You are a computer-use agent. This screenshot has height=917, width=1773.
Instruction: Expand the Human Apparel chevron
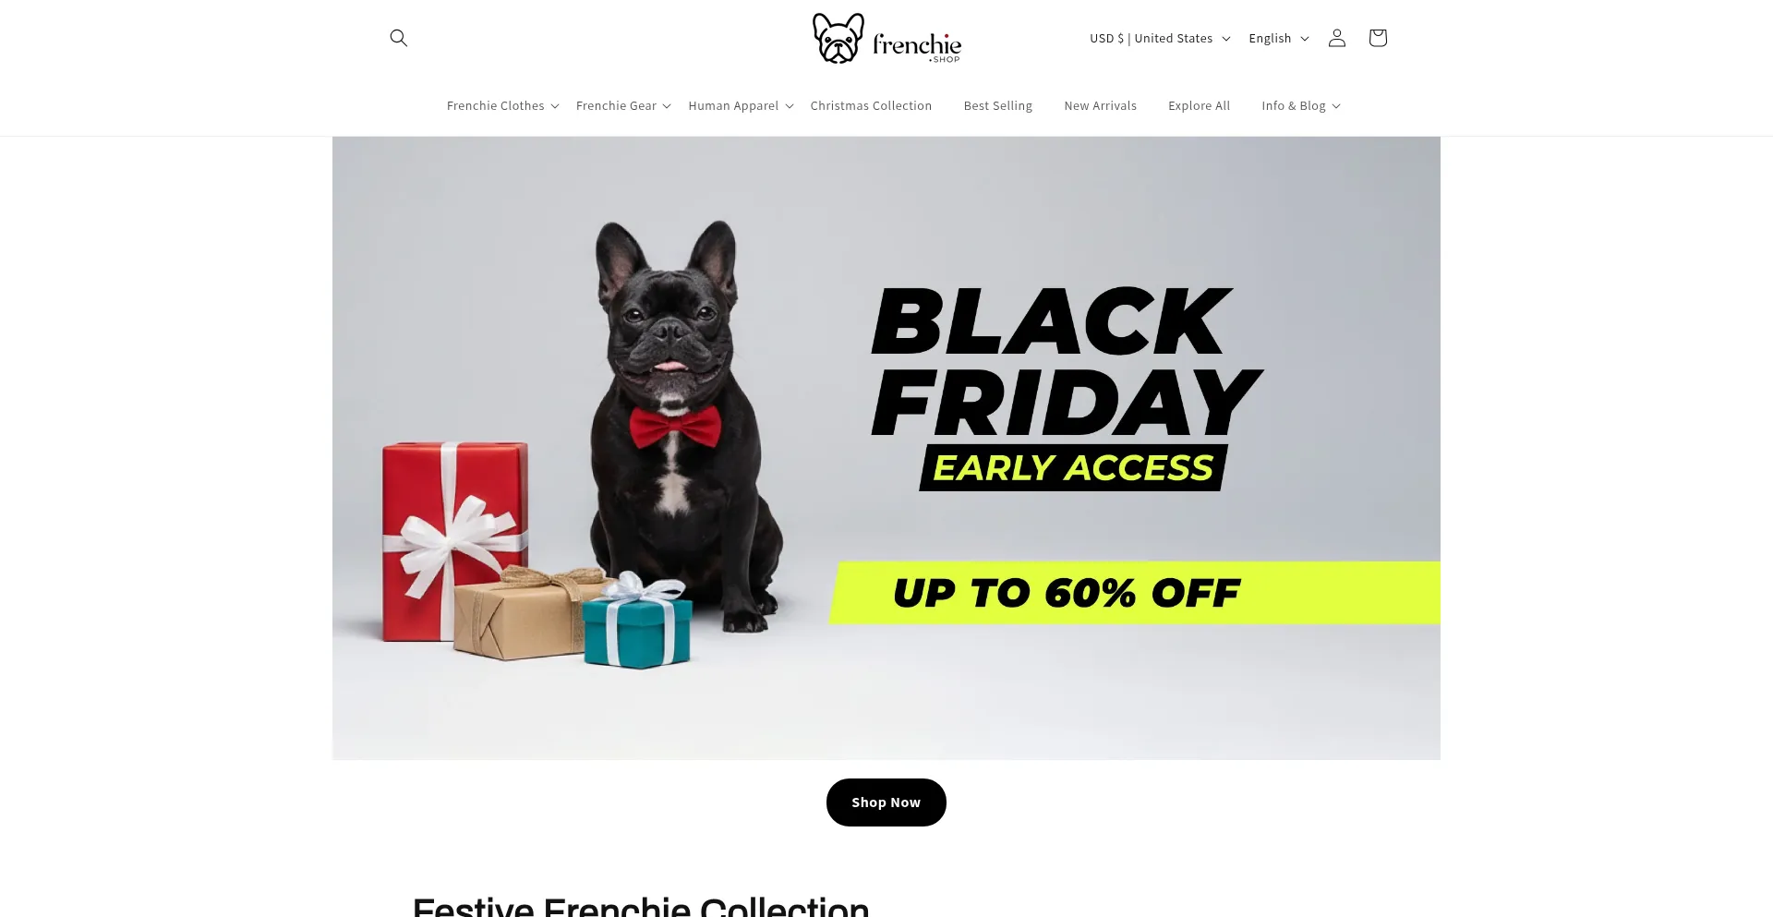click(x=790, y=106)
